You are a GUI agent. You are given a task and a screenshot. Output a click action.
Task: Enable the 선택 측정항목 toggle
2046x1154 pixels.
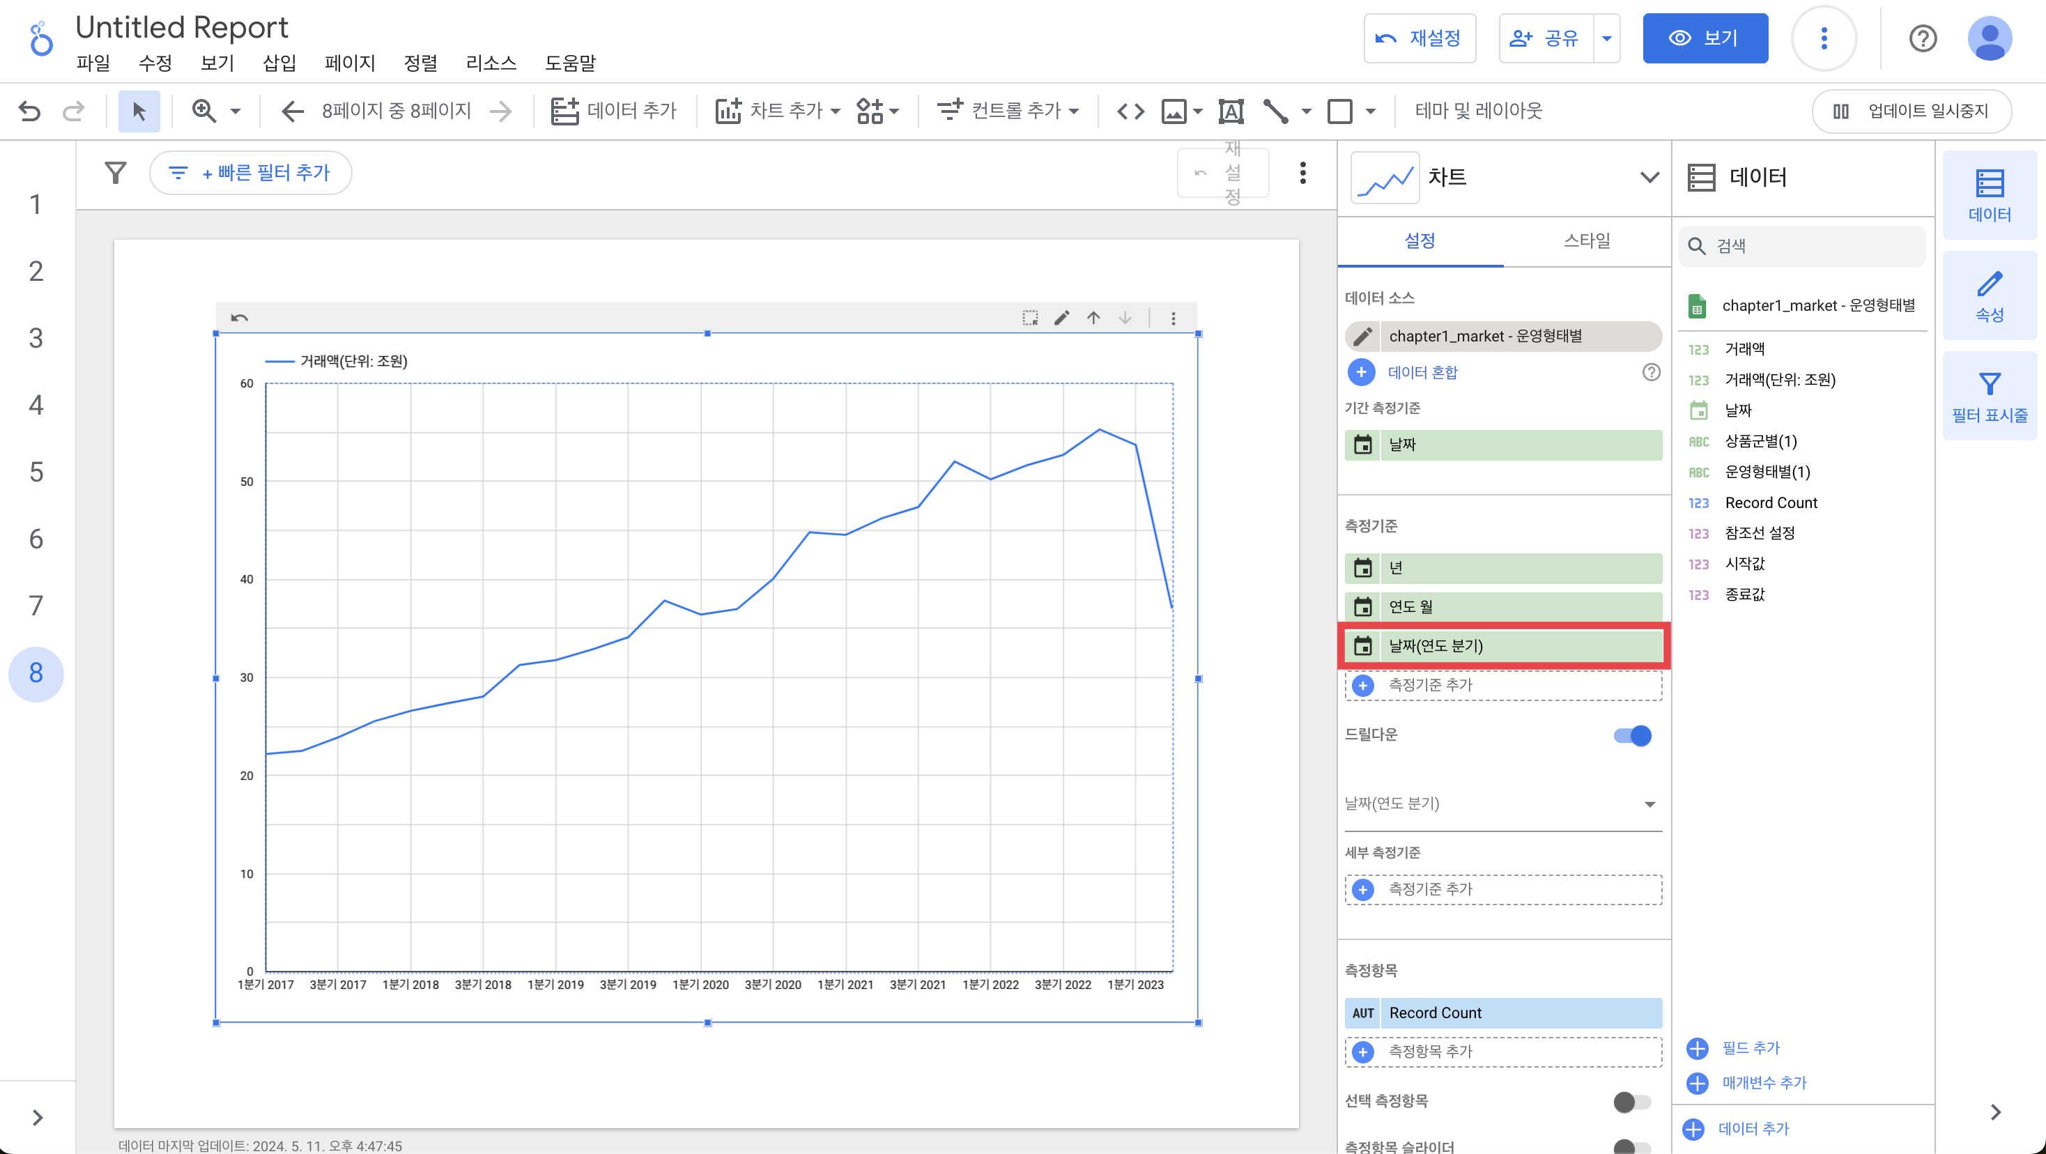(x=1632, y=1102)
